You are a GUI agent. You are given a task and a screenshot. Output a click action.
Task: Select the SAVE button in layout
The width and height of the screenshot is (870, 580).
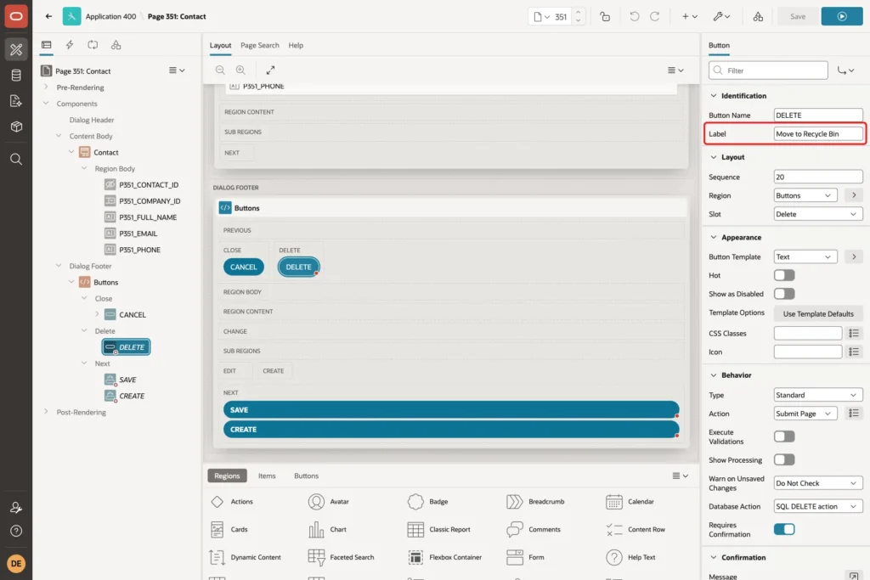coord(451,410)
